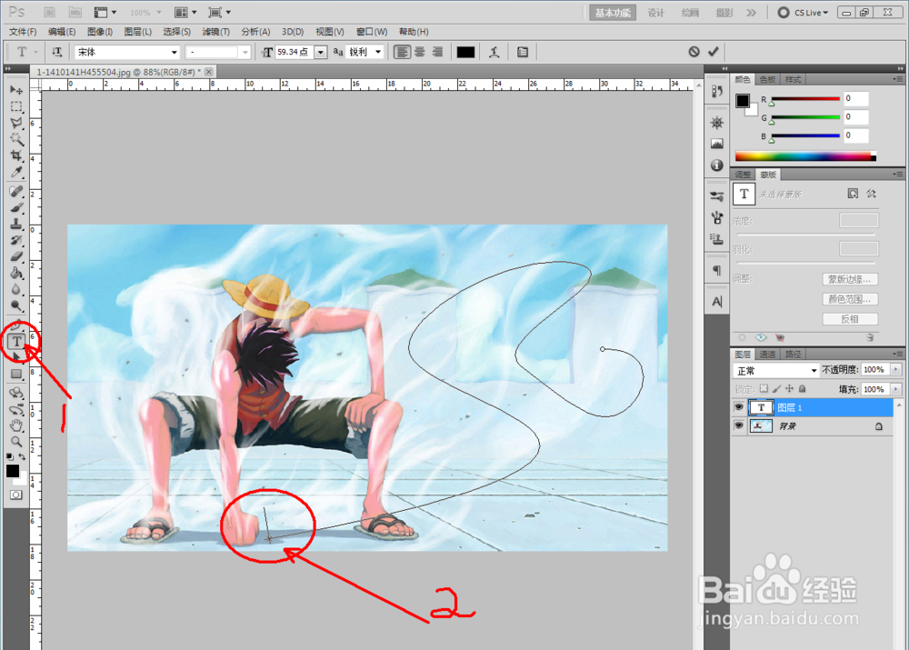Screen dimensions: 909x650
Task: Align text right
Action: tap(438, 52)
